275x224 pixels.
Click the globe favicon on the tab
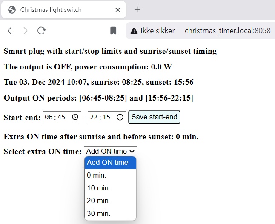12,10
